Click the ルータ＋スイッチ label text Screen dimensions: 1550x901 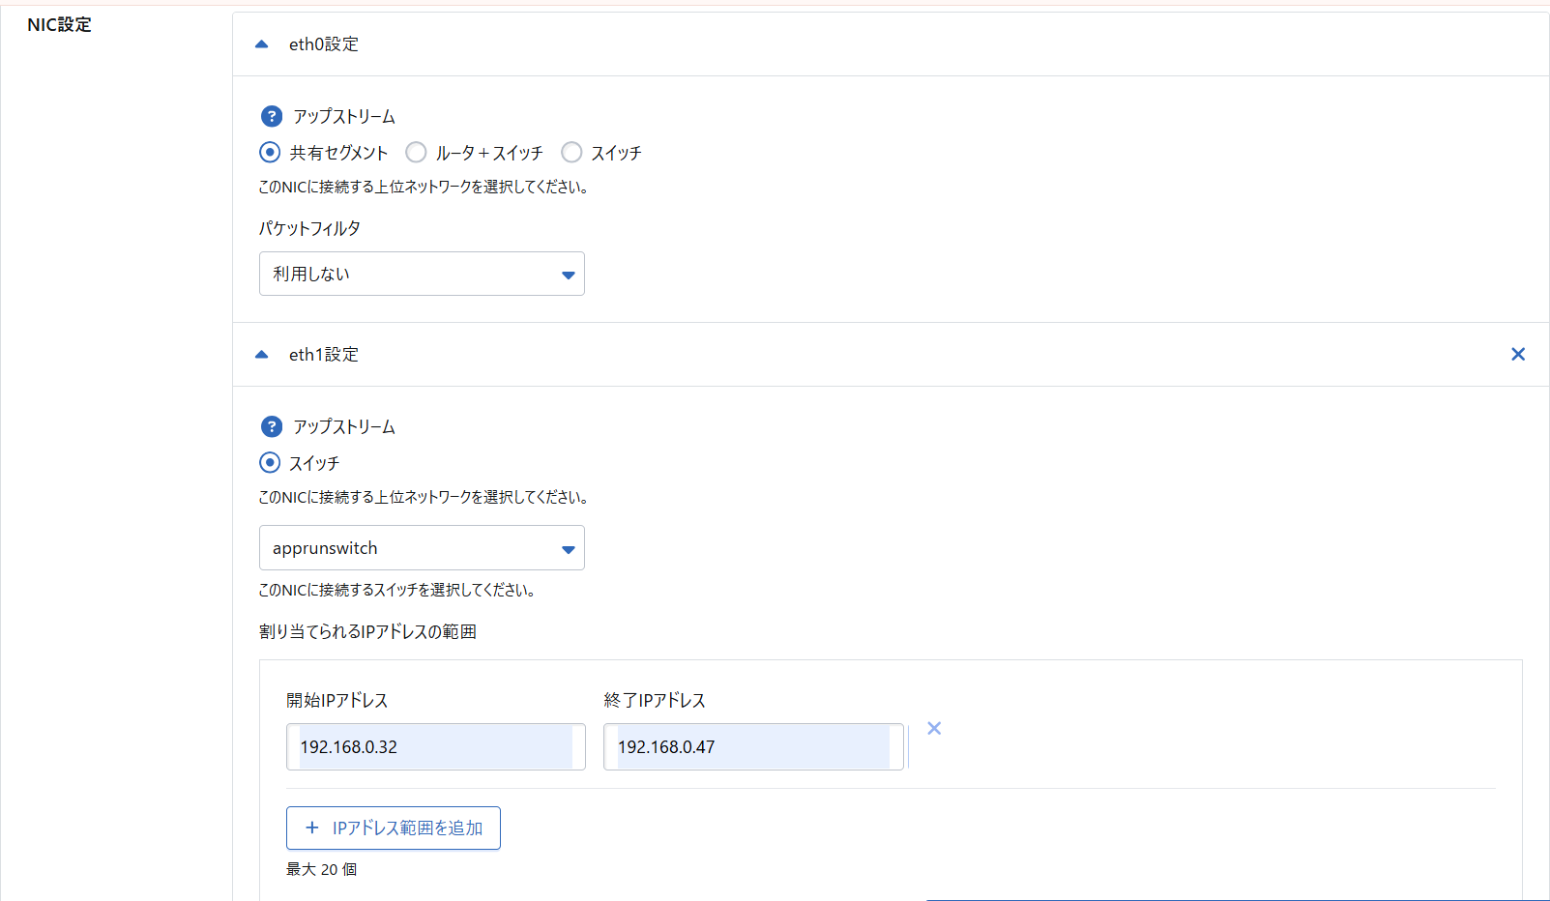click(x=489, y=153)
